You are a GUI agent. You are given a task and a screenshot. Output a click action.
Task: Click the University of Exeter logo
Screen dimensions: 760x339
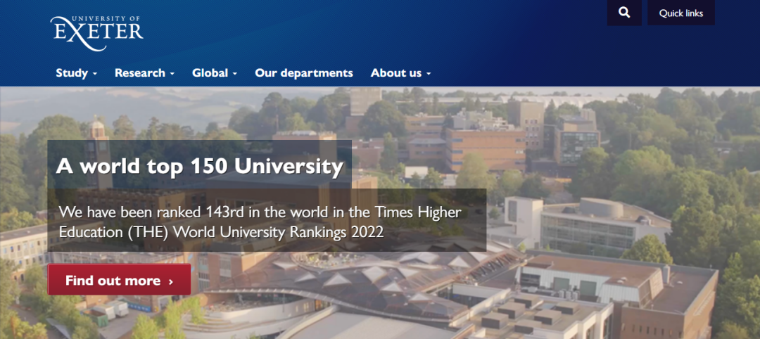97,33
